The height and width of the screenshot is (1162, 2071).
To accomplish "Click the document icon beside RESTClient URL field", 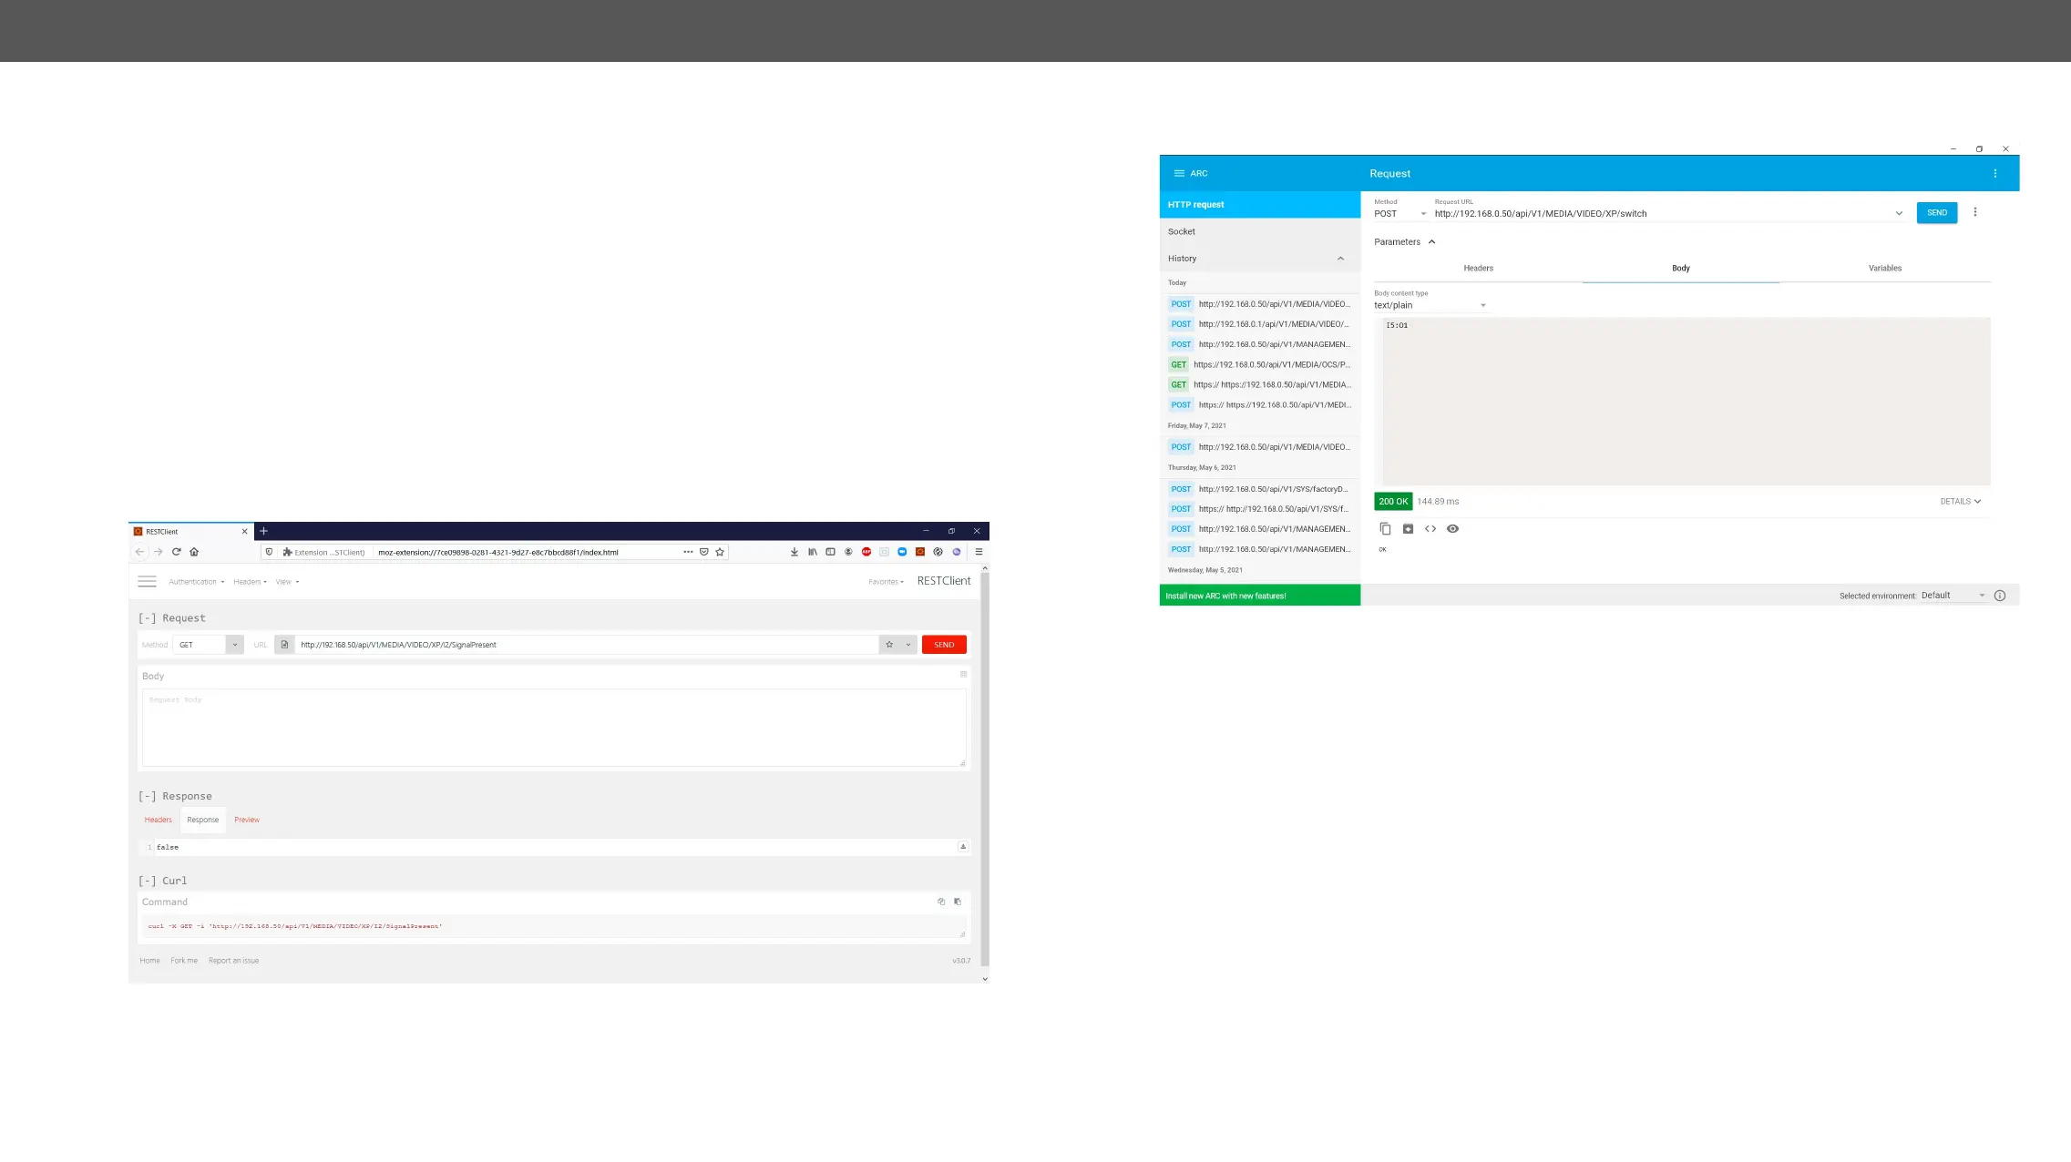I will (284, 645).
